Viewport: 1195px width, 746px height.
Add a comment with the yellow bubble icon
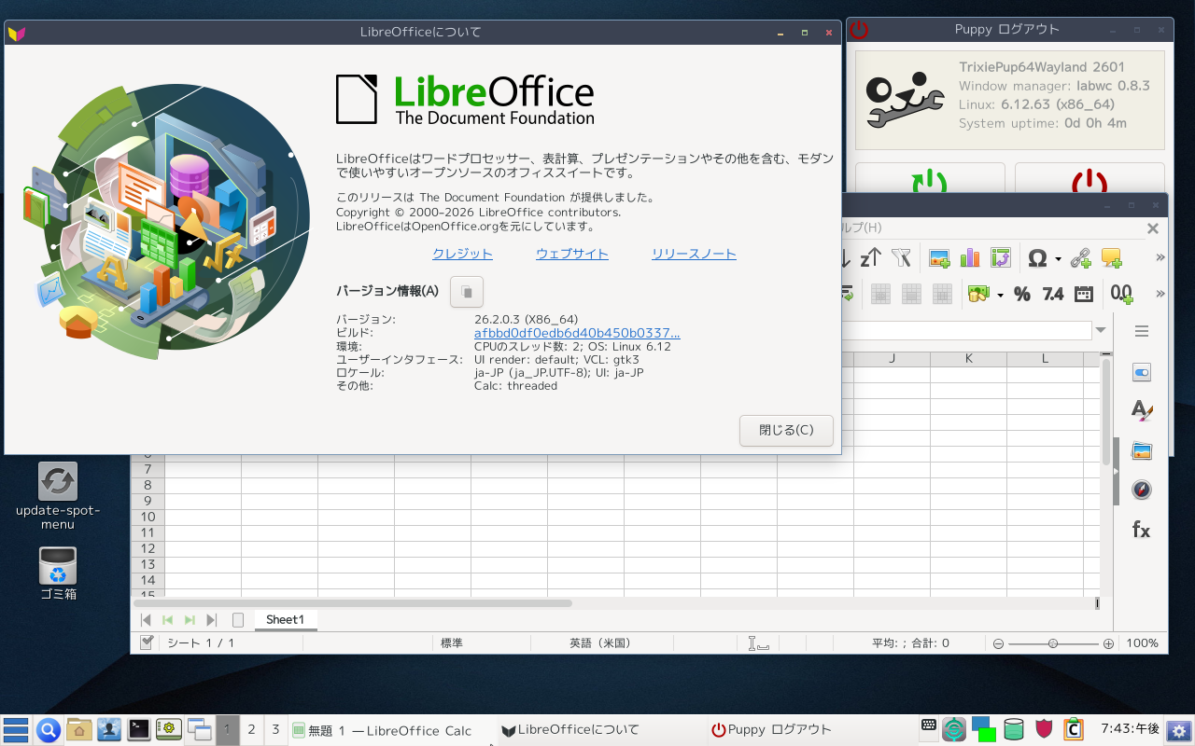point(1111,258)
